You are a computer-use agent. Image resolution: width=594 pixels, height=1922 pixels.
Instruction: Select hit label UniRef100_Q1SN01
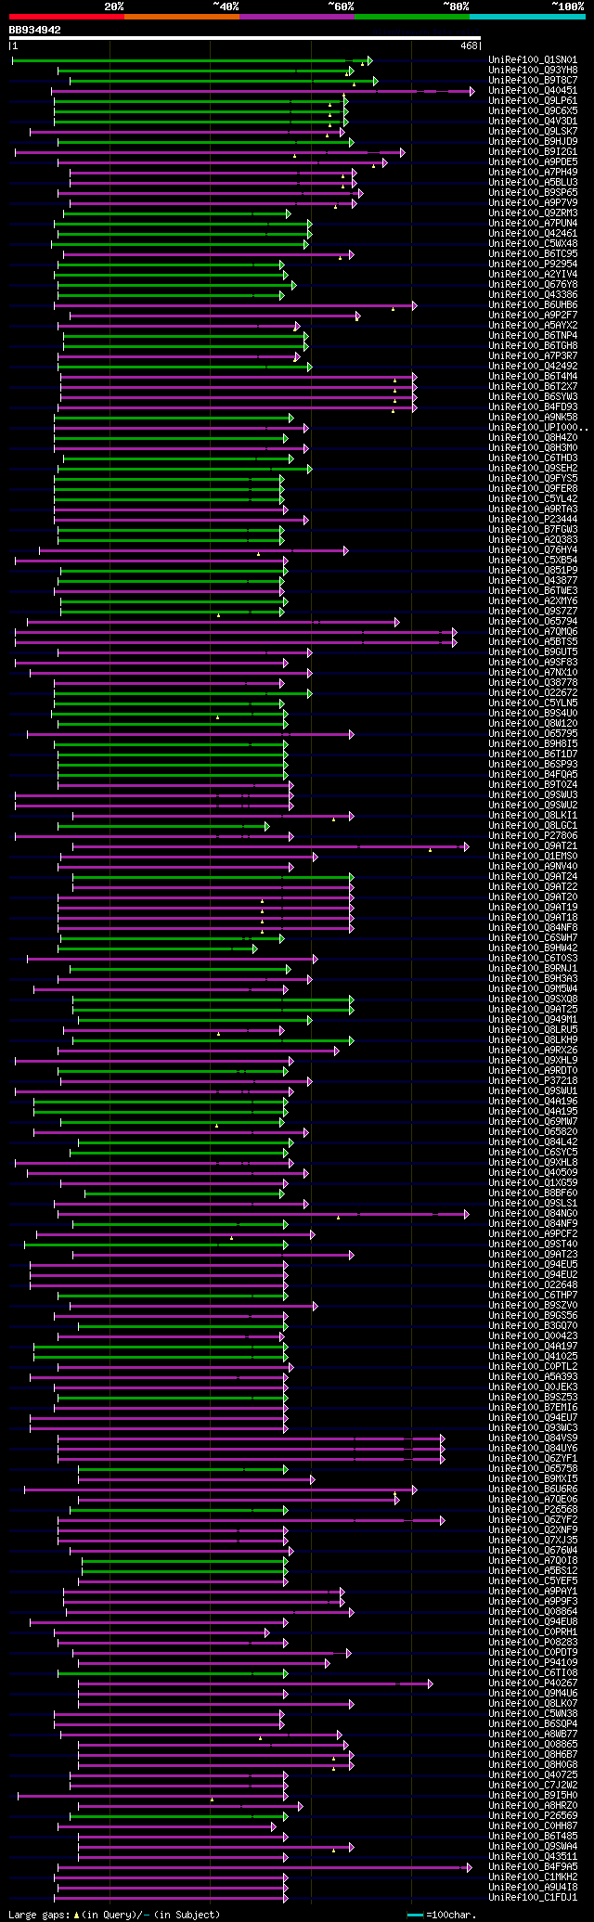533,59
